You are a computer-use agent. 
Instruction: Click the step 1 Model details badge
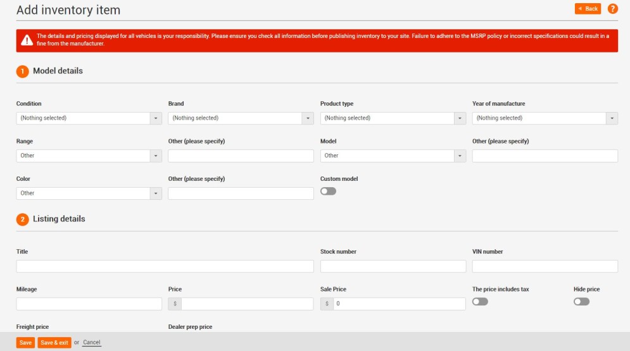(22, 71)
